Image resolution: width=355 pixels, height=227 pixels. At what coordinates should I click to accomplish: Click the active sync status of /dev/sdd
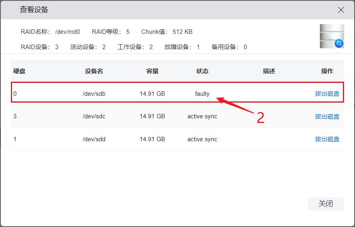point(202,139)
